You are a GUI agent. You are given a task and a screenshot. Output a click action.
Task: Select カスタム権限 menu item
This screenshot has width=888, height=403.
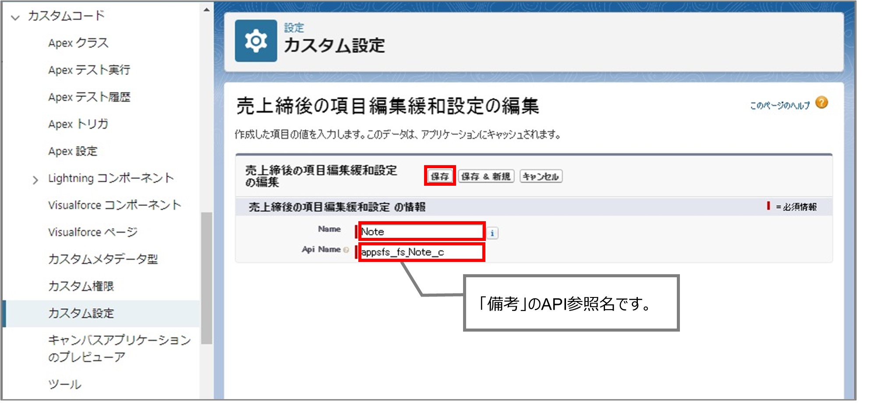(x=81, y=286)
